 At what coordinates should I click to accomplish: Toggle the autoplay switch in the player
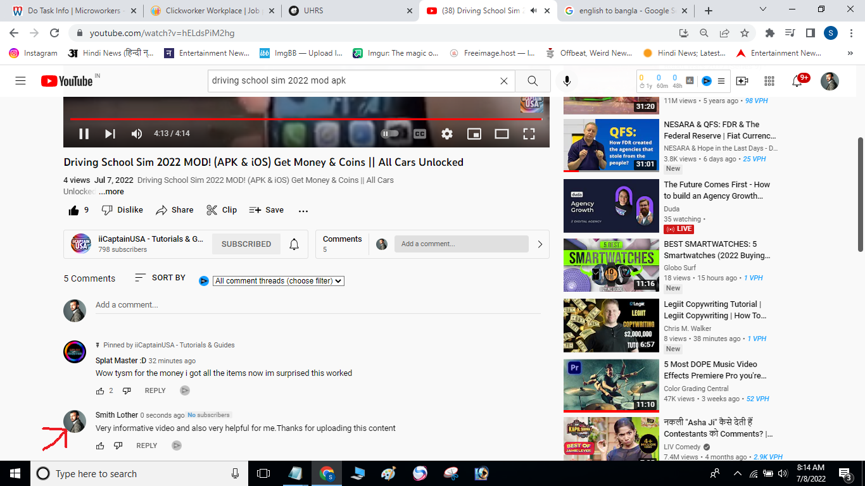[390, 134]
